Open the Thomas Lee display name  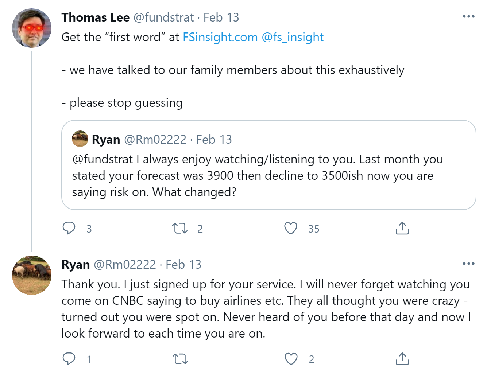(x=95, y=17)
